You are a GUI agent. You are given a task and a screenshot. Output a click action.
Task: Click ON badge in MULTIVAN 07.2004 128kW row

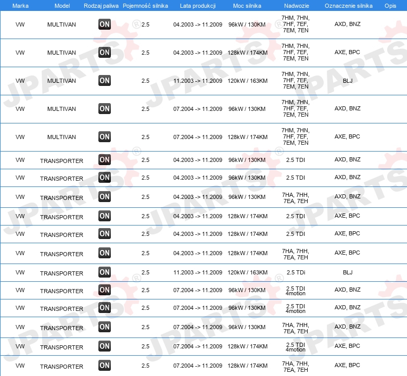tap(105, 136)
